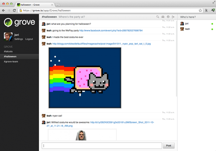Close the halloween – Grove tab
This screenshot has width=216, height=151.
(x=52, y=5)
